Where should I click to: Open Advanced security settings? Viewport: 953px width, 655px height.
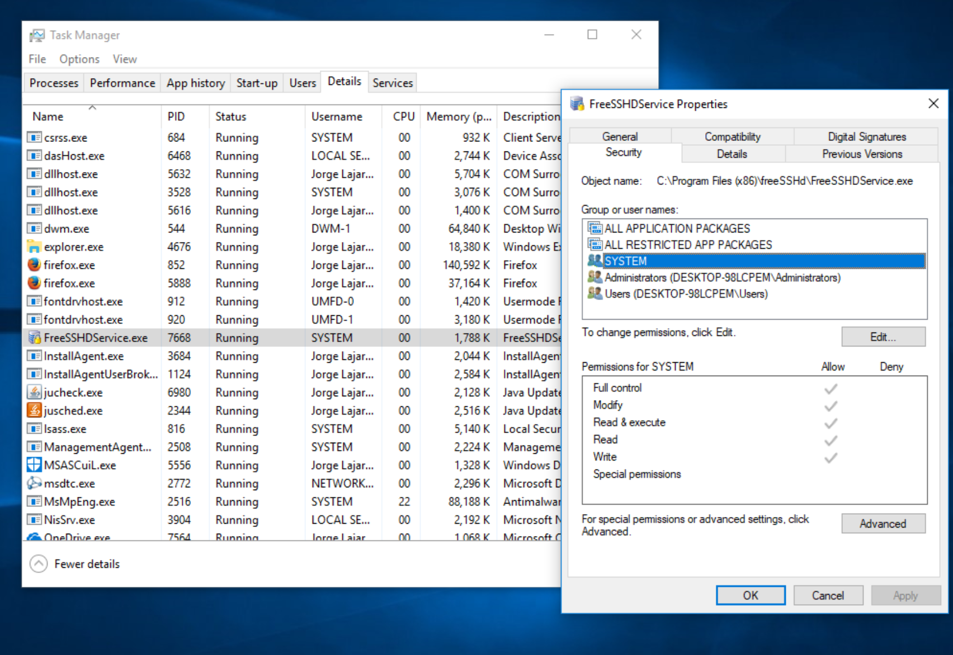(x=883, y=524)
